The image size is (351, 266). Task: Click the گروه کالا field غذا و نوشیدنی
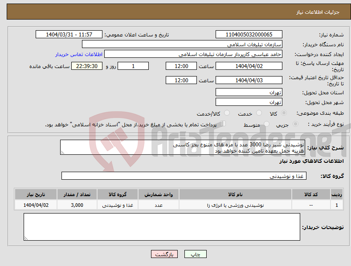[x=184, y=176]
